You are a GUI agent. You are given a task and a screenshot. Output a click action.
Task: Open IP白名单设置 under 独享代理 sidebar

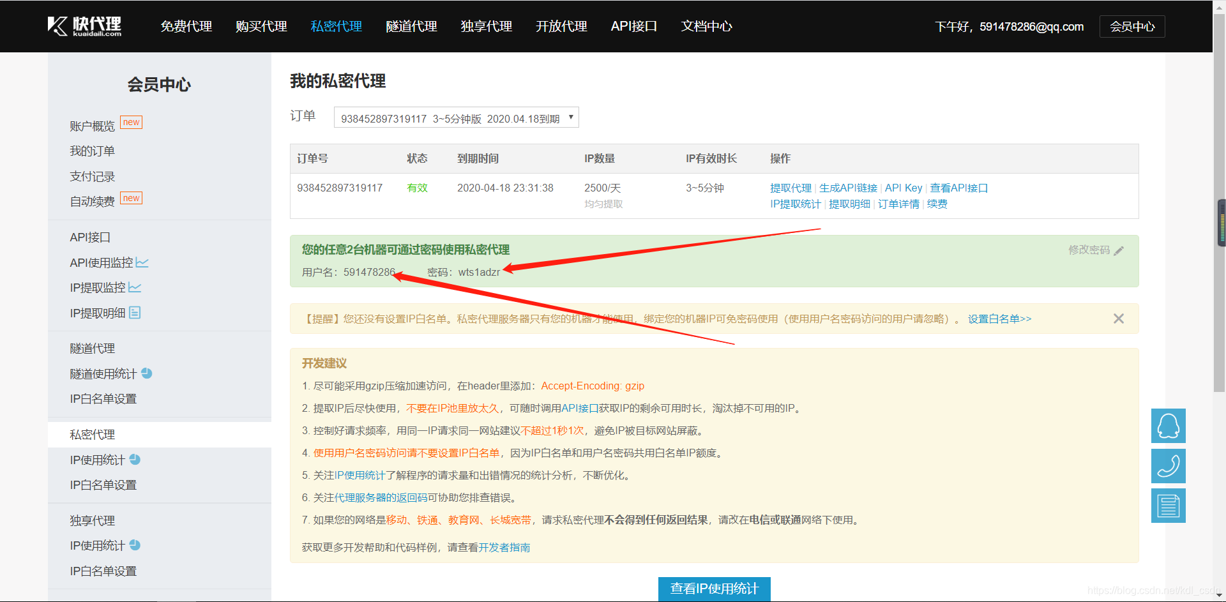click(x=103, y=571)
